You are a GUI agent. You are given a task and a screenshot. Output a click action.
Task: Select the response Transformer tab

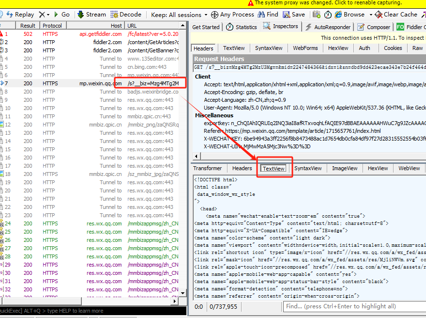point(207,168)
